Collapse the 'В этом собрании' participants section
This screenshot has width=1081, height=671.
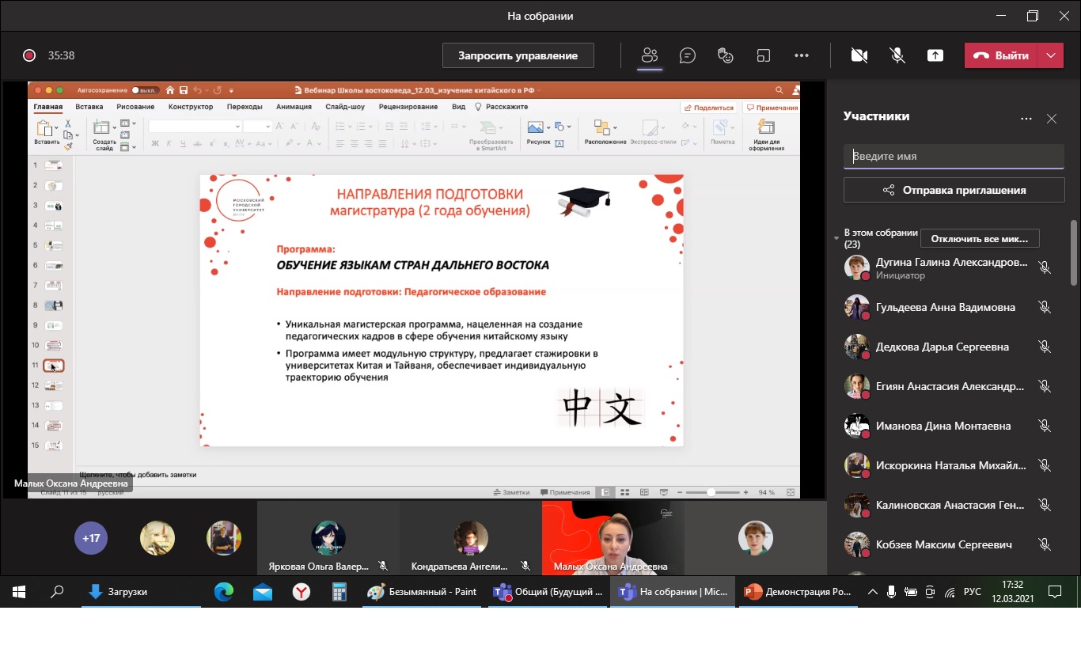pyautogui.click(x=837, y=238)
